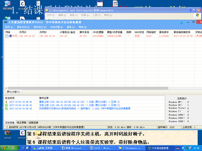Click the horizontal scrollbar left arrow
This screenshot has width=202, height=151.
(x=6, y=88)
